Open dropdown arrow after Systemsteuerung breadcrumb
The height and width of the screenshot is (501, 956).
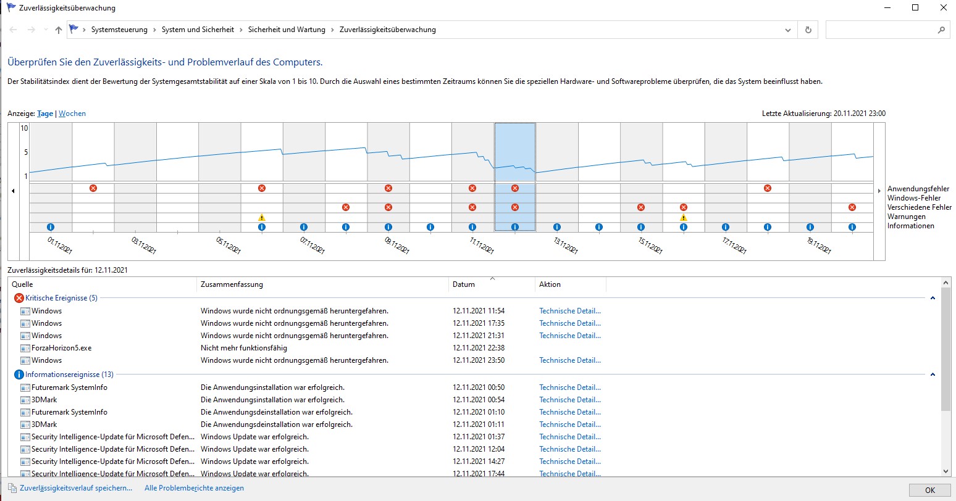tap(154, 30)
